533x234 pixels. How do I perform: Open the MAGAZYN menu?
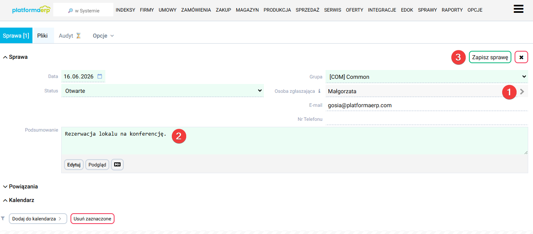pyautogui.click(x=247, y=10)
